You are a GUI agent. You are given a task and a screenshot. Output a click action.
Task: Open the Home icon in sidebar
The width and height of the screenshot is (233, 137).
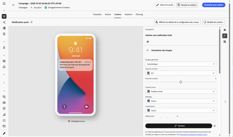coord(4,3)
